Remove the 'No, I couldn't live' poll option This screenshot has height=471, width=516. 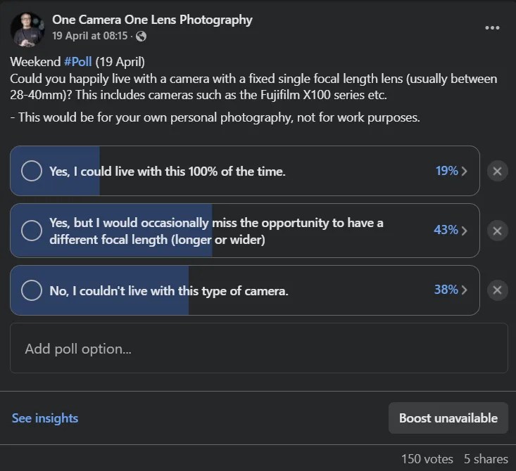497,290
